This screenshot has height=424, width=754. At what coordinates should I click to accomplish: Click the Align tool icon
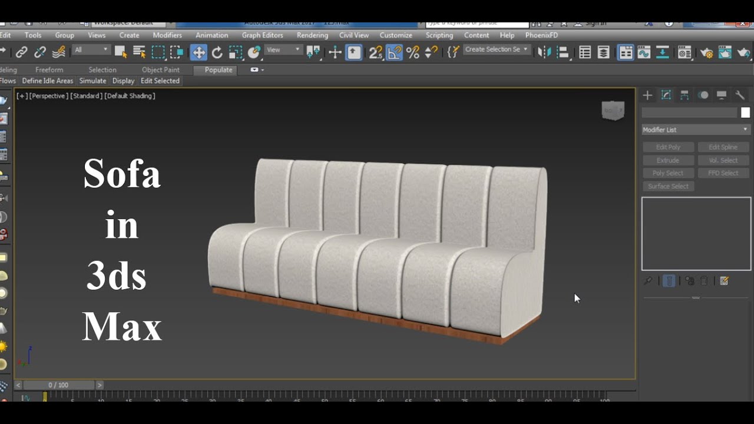563,52
